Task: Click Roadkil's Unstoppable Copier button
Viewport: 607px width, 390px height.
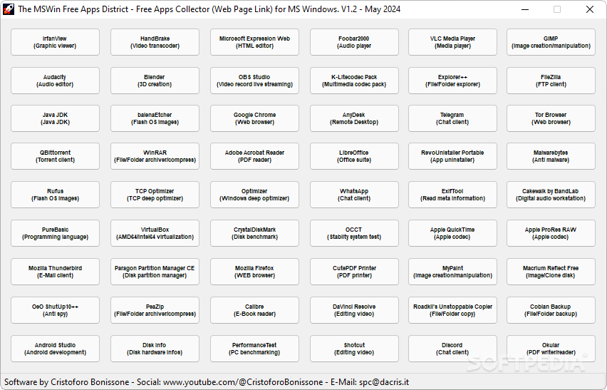Action: click(452, 310)
